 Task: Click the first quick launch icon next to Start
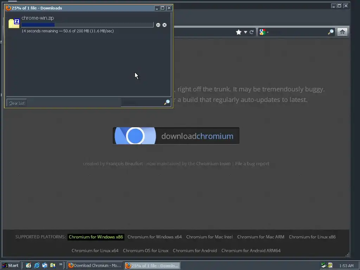[x=28, y=265]
